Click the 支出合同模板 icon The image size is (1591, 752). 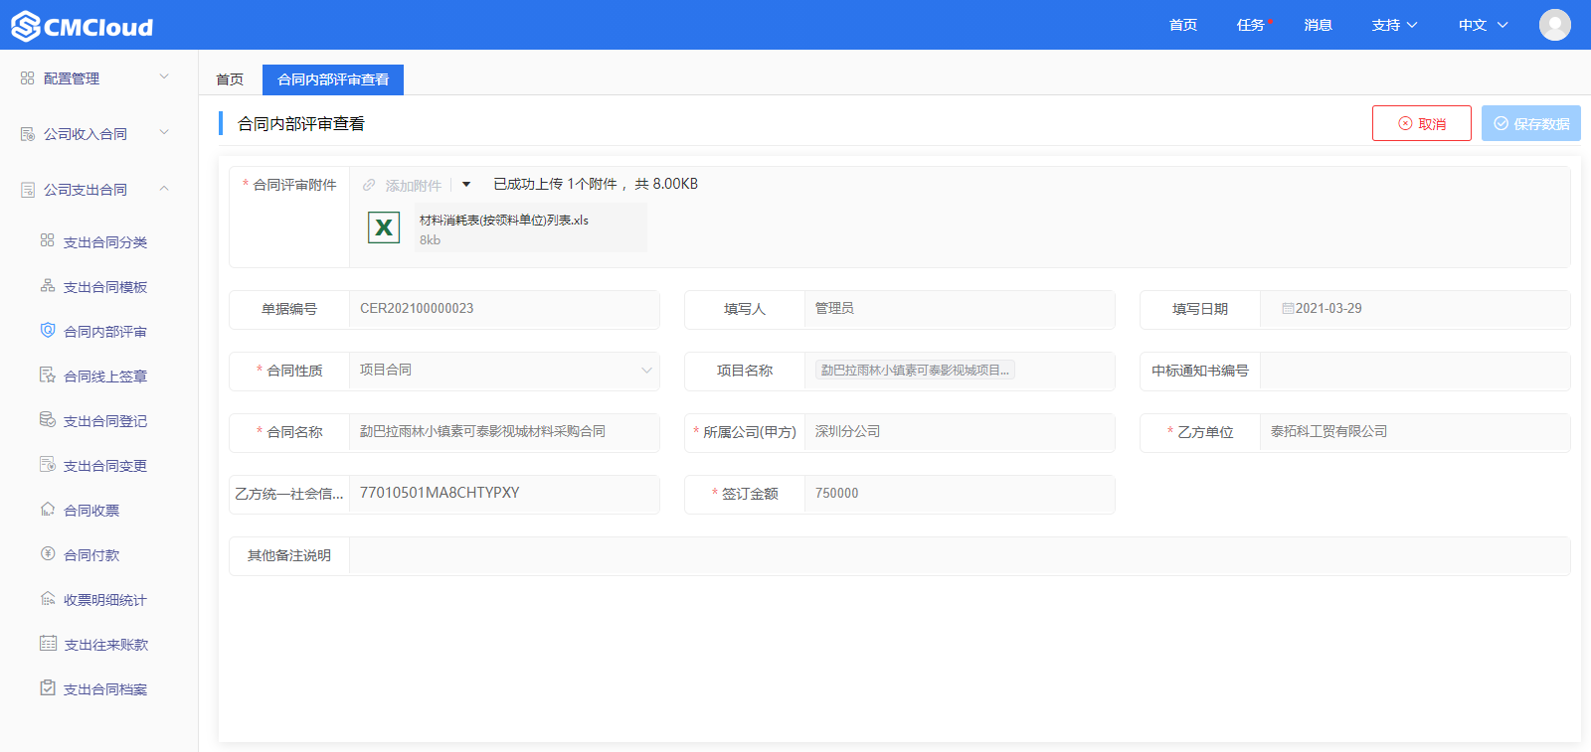[x=47, y=285]
